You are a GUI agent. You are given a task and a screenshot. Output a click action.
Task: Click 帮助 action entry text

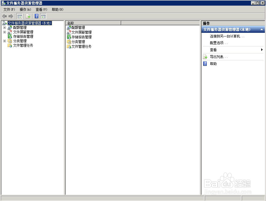tap(213, 64)
